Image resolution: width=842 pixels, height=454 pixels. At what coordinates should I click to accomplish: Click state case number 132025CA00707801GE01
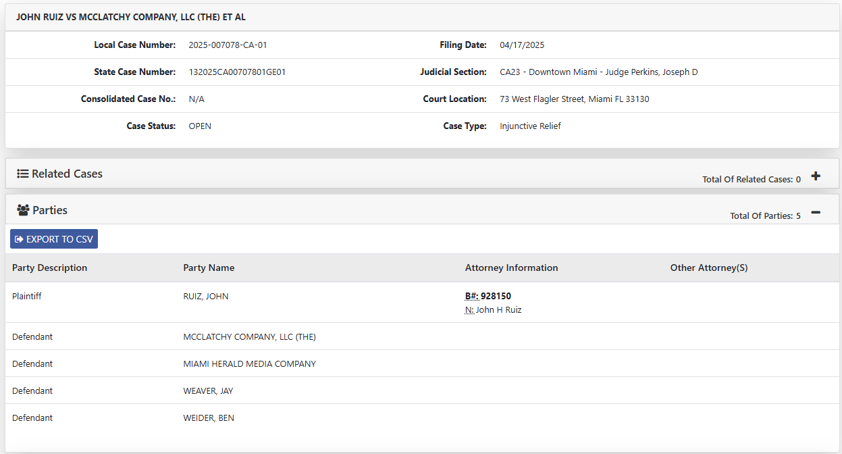tap(237, 72)
